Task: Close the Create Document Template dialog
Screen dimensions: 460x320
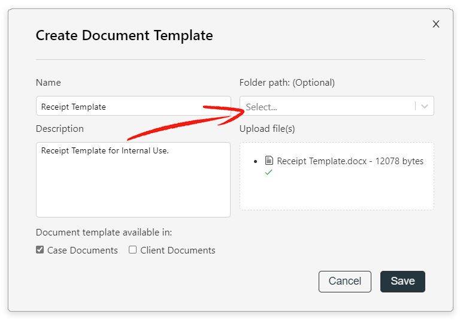Action: coord(436,24)
